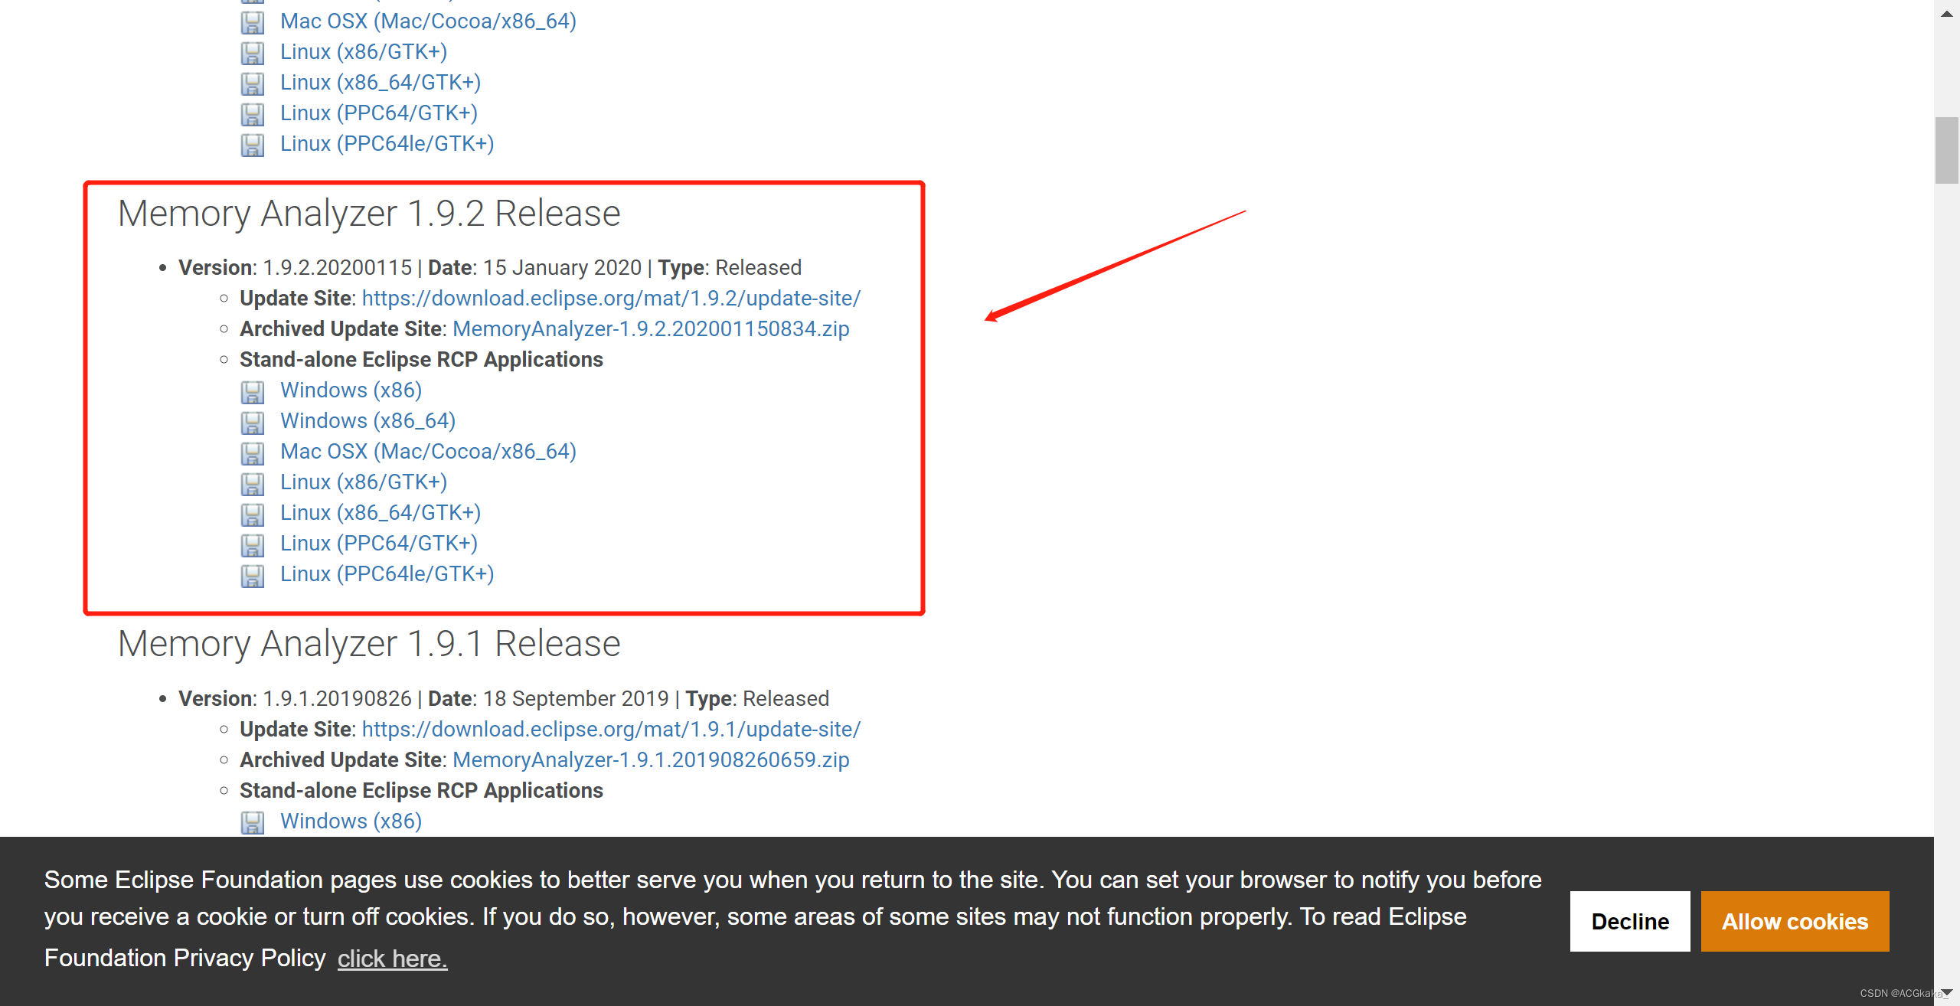The width and height of the screenshot is (1960, 1006).
Task: Click the 1.9.1 Update Site link
Action: point(612,729)
